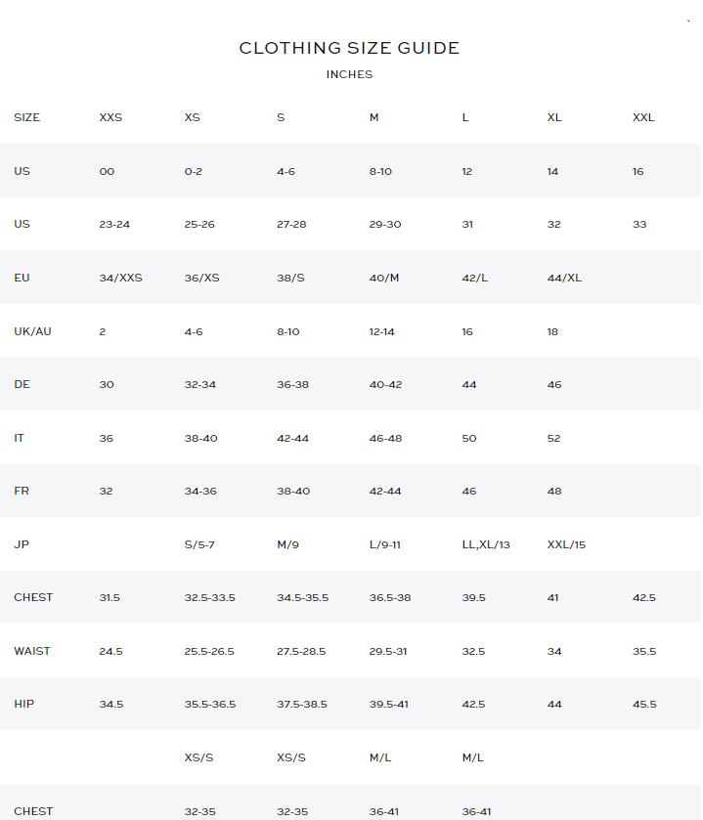Viewport: 703px width, 820px height.
Task: Click the IT row label
Action: click(20, 438)
